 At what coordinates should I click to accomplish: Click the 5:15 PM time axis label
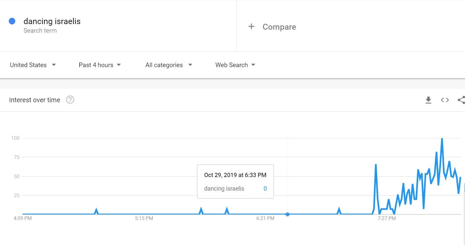(x=144, y=218)
